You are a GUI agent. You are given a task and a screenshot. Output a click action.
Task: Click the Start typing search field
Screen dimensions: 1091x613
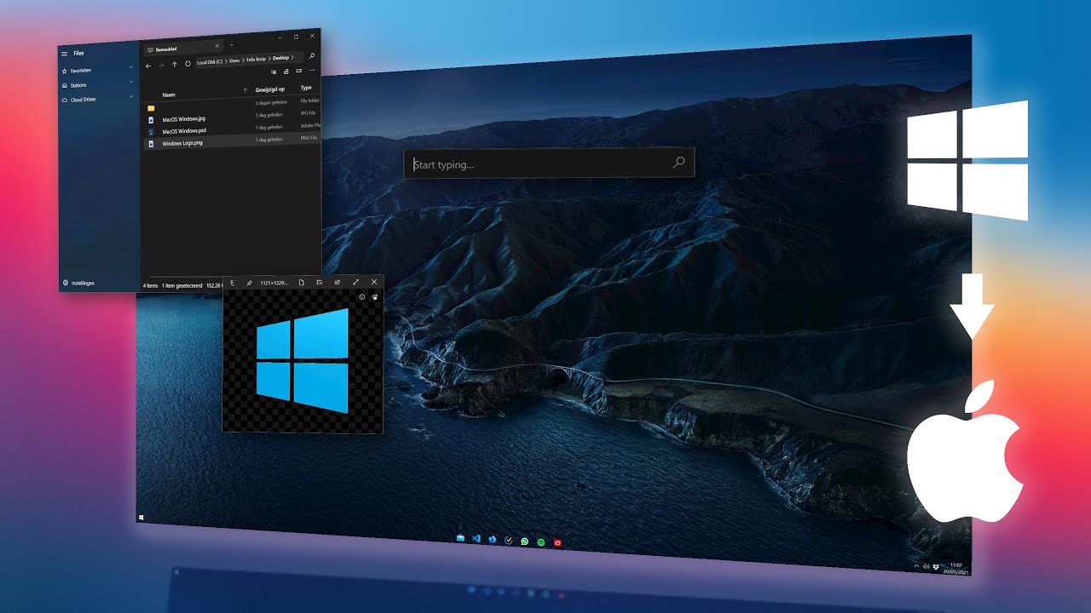click(549, 163)
